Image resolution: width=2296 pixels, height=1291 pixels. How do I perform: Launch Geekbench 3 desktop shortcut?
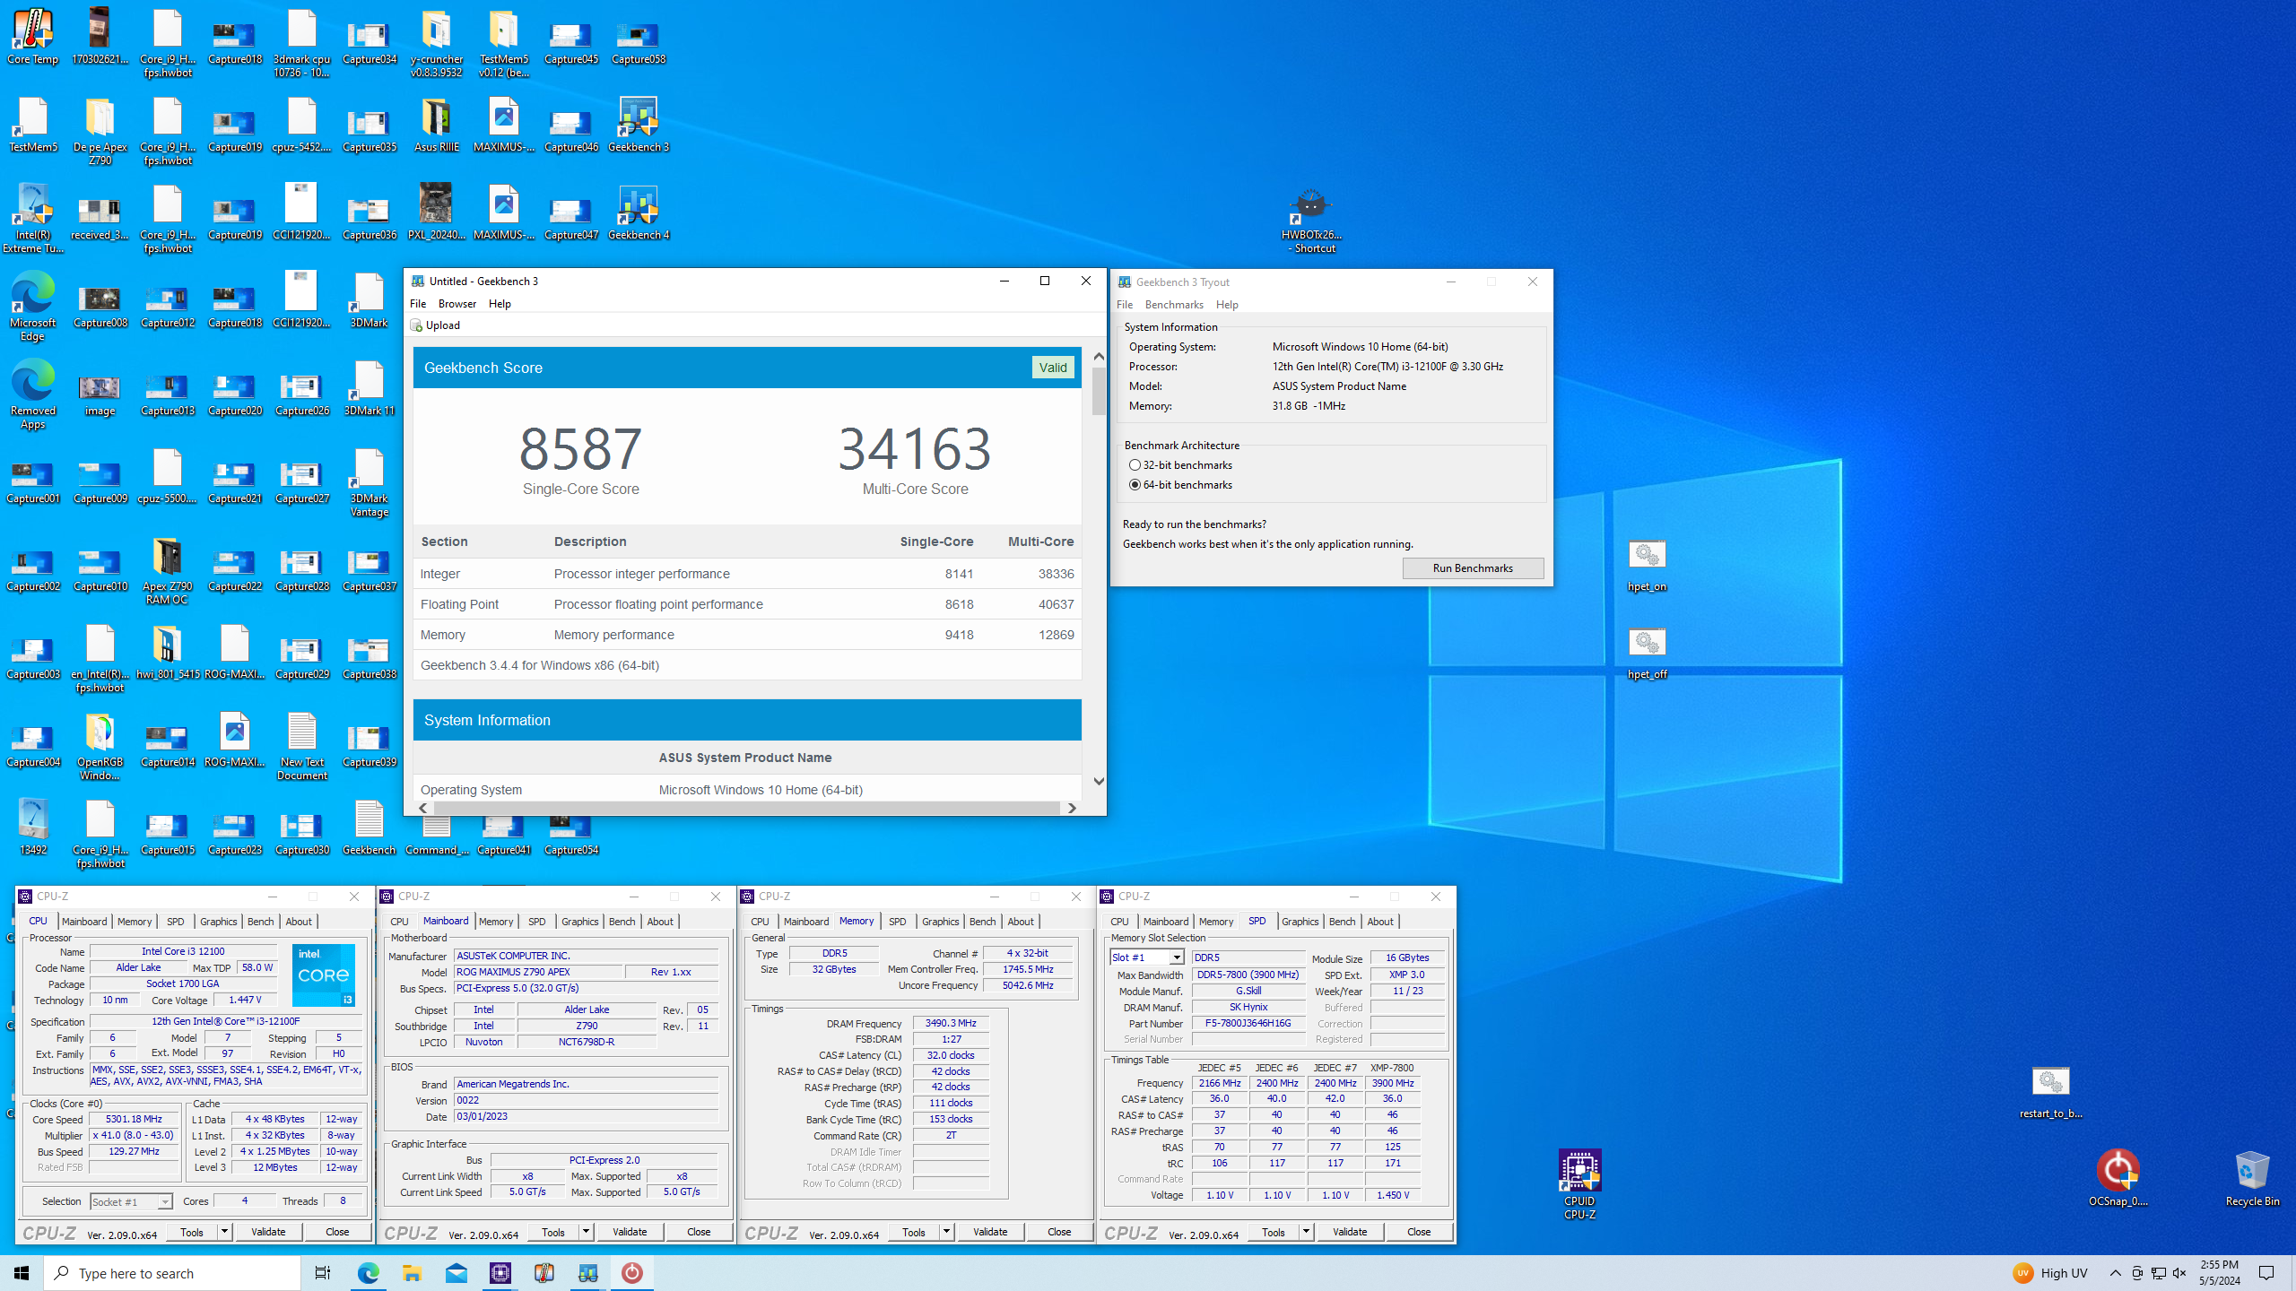pos(639,124)
